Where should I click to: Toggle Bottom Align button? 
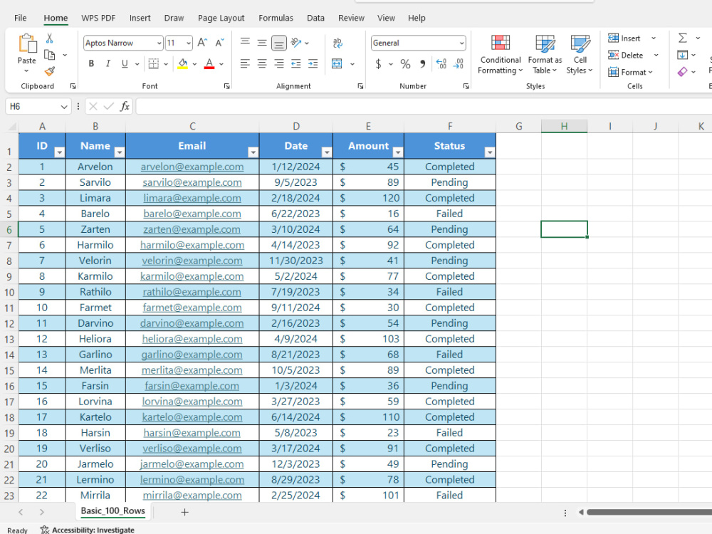coord(279,43)
